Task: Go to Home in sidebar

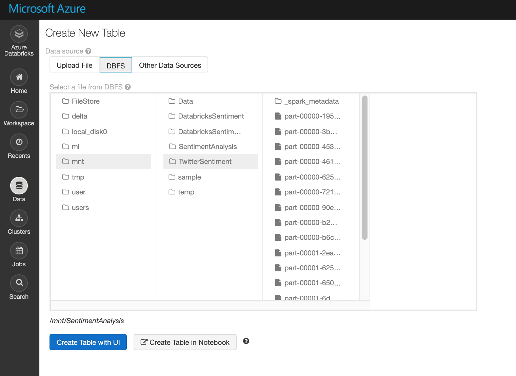Action: point(19,82)
